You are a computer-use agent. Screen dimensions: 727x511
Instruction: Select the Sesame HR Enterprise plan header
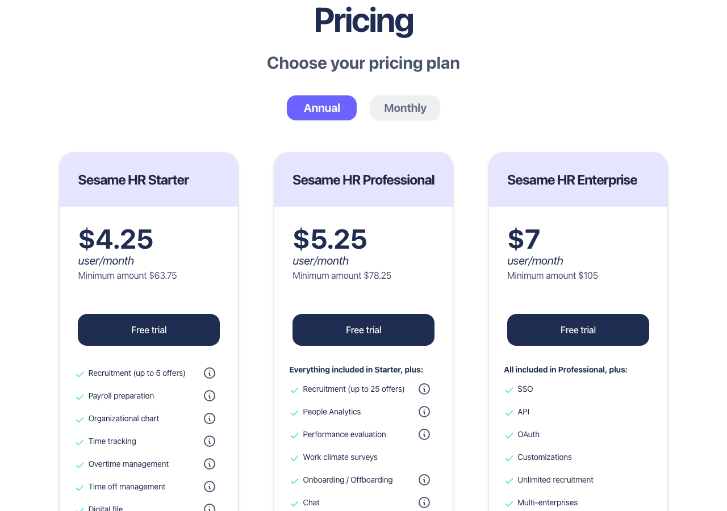pos(578,179)
